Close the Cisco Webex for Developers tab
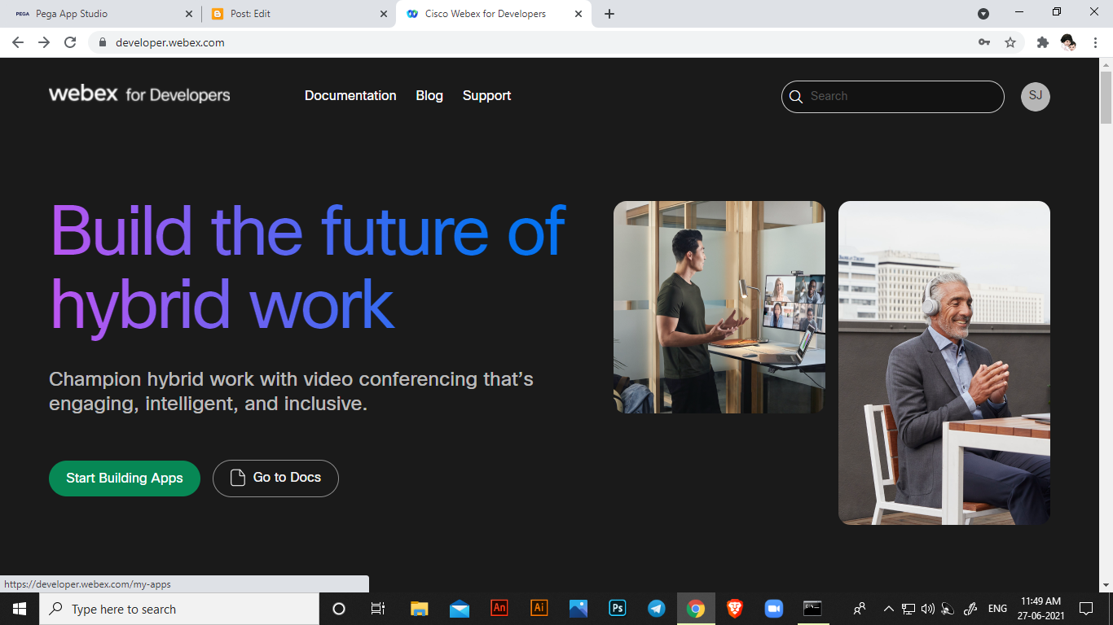Image resolution: width=1113 pixels, height=625 pixels. click(x=578, y=14)
